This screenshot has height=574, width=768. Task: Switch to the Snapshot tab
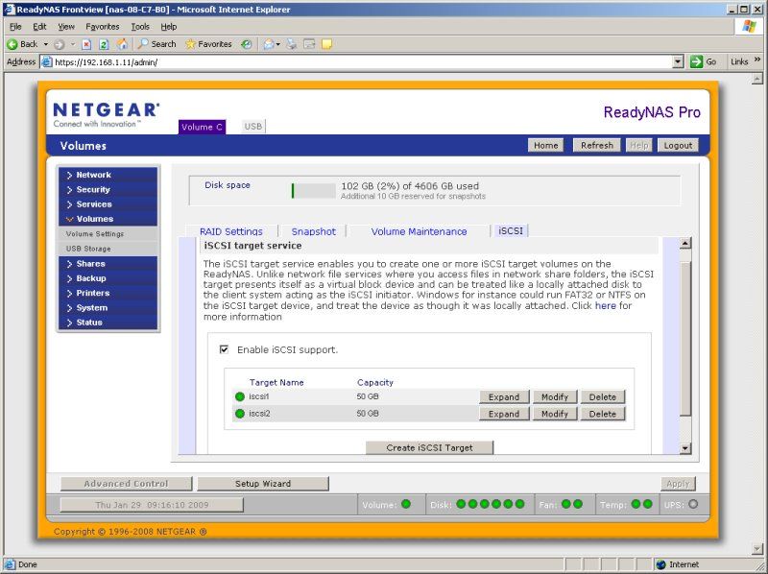pos(314,231)
